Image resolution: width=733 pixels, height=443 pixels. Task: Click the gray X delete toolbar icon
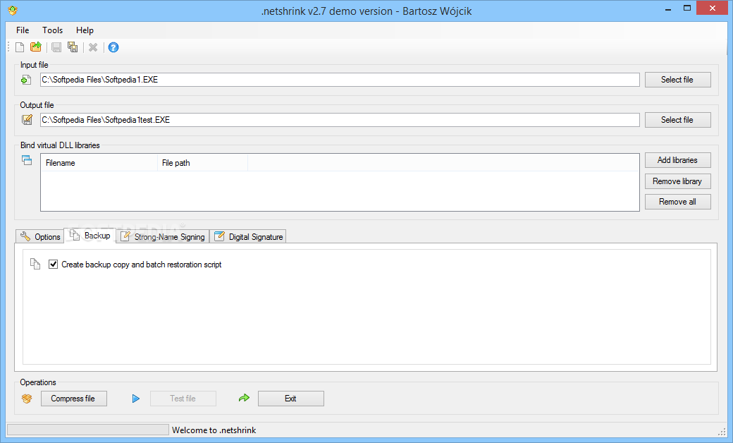(93, 47)
